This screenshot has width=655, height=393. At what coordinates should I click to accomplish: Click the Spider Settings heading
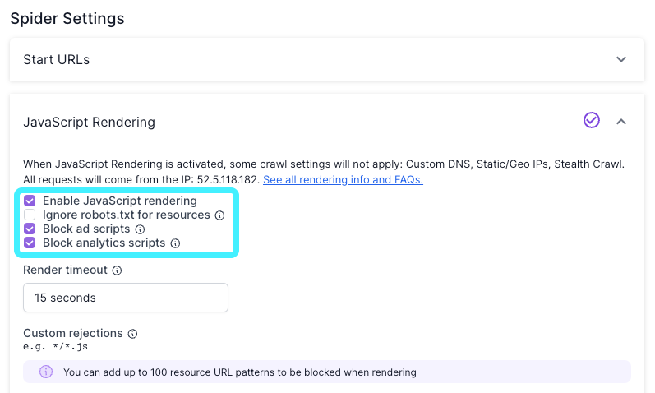coord(67,18)
